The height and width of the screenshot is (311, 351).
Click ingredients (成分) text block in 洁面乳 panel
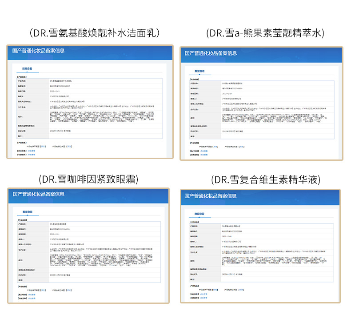102,117
